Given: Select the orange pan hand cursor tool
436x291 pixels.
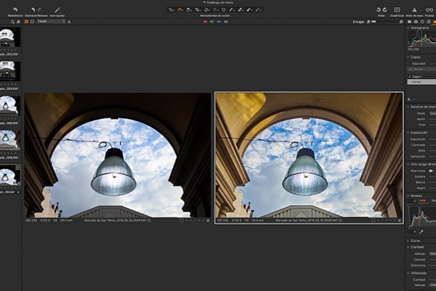Looking at the screenshot, I should coord(180,10).
